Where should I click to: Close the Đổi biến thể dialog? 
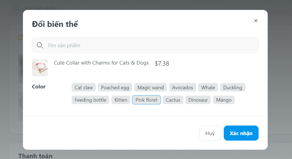256,21
